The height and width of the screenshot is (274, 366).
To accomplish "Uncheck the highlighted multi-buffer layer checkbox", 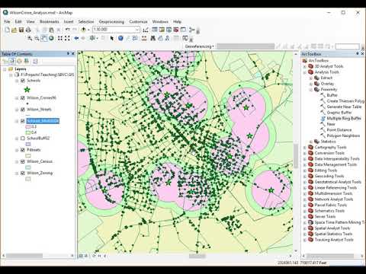I will (23, 121).
